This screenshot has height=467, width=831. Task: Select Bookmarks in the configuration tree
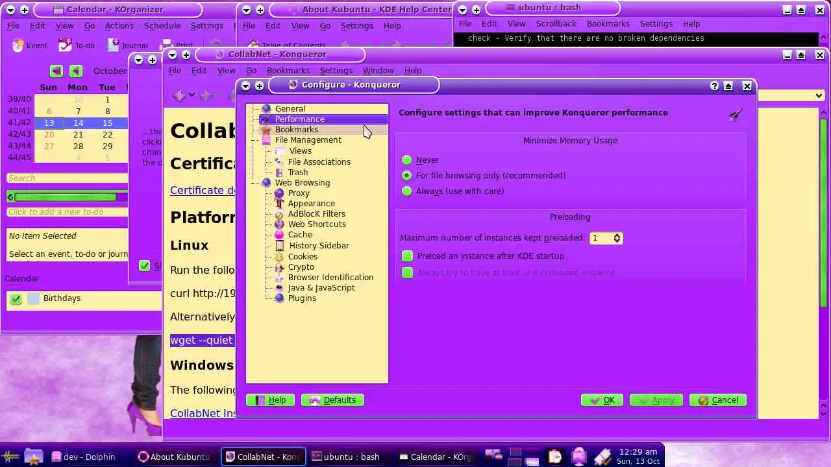tap(296, 129)
